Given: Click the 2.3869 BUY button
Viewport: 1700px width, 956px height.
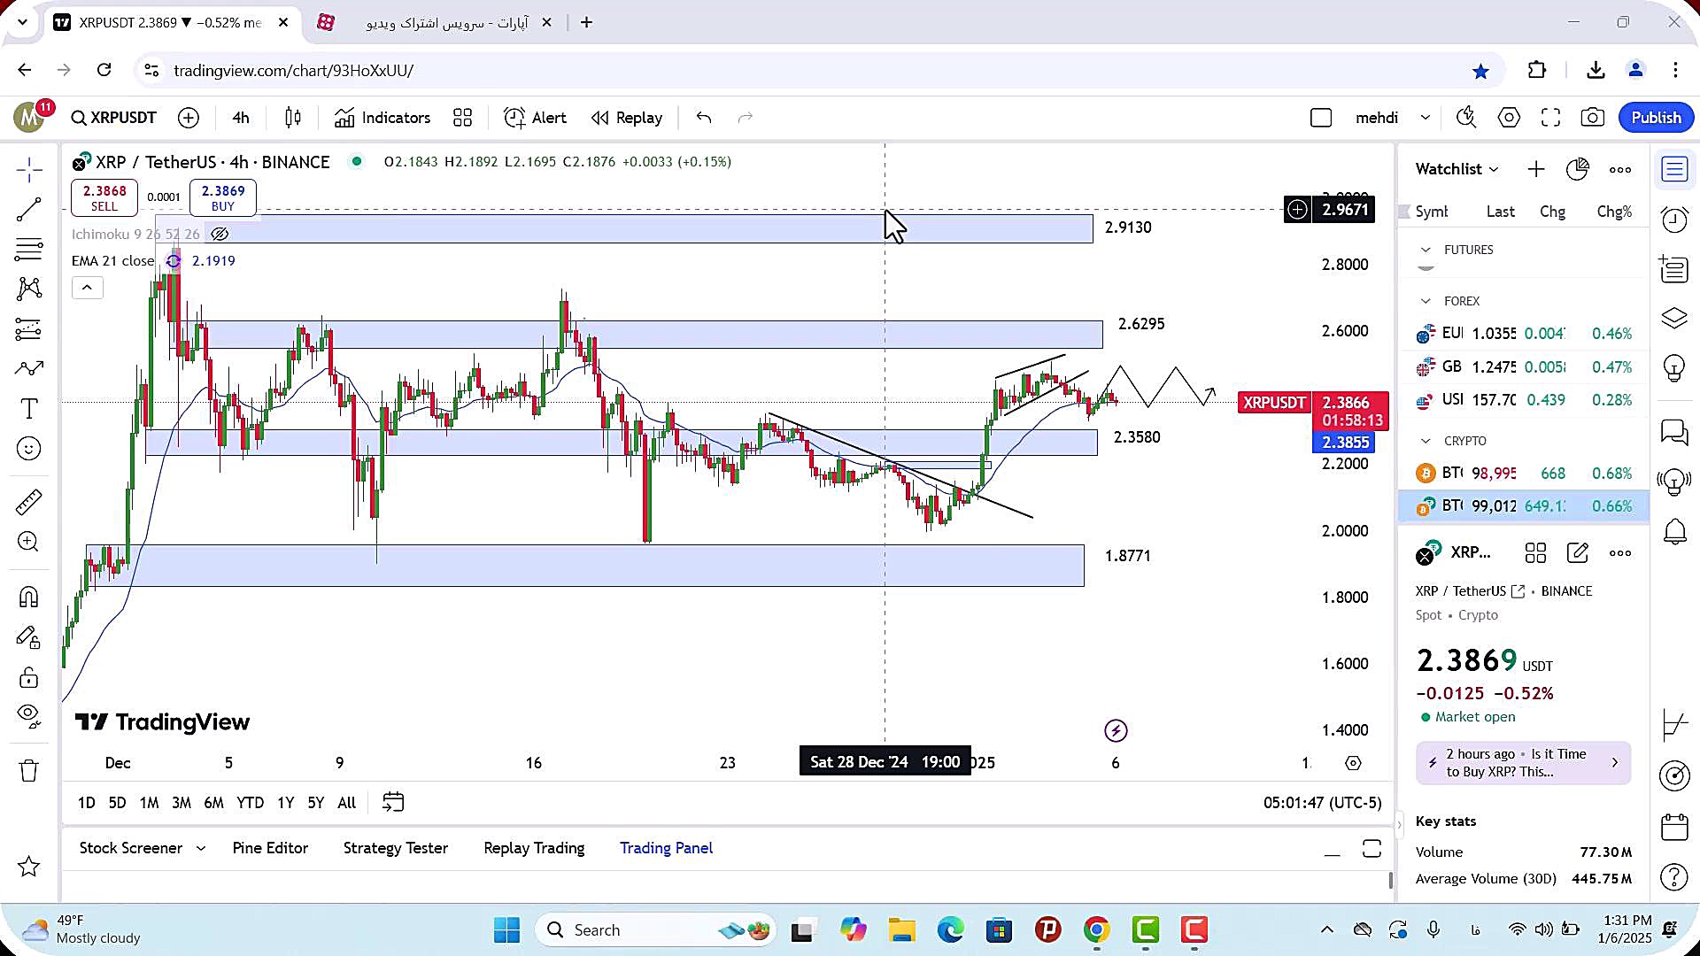Looking at the screenshot, I should coord(223,197).
